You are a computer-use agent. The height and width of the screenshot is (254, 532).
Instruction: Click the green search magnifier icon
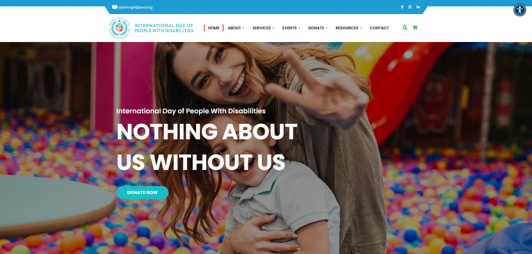pyautogui.click(x=405, y=28)
